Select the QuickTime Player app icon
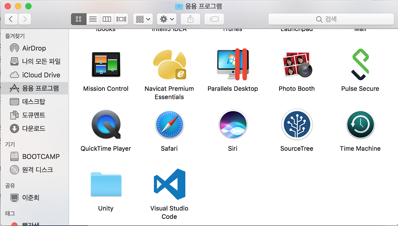 click(106, 124)
